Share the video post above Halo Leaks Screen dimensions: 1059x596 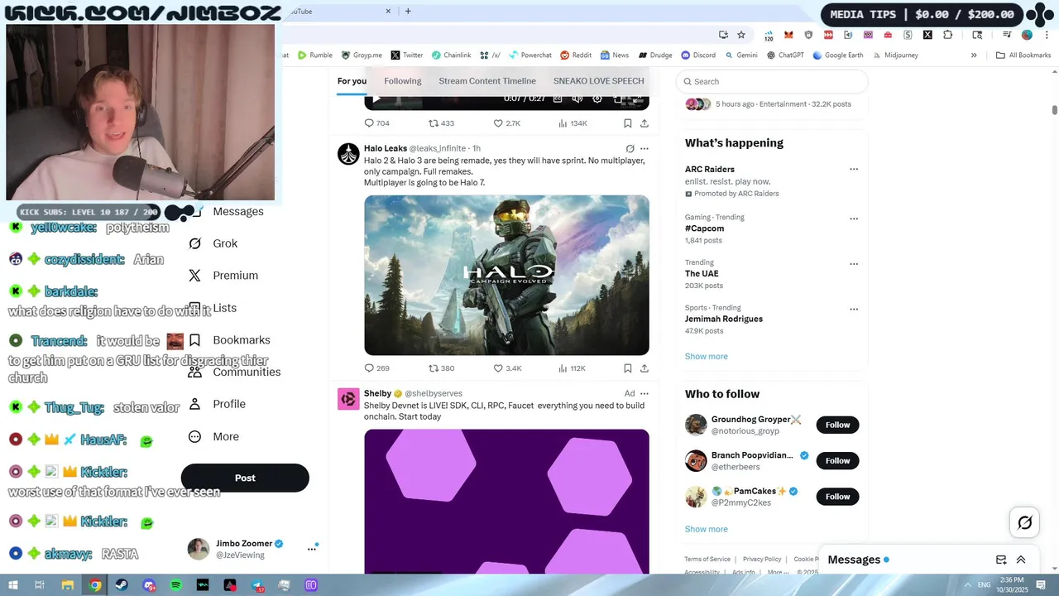[x=645, y=123]
